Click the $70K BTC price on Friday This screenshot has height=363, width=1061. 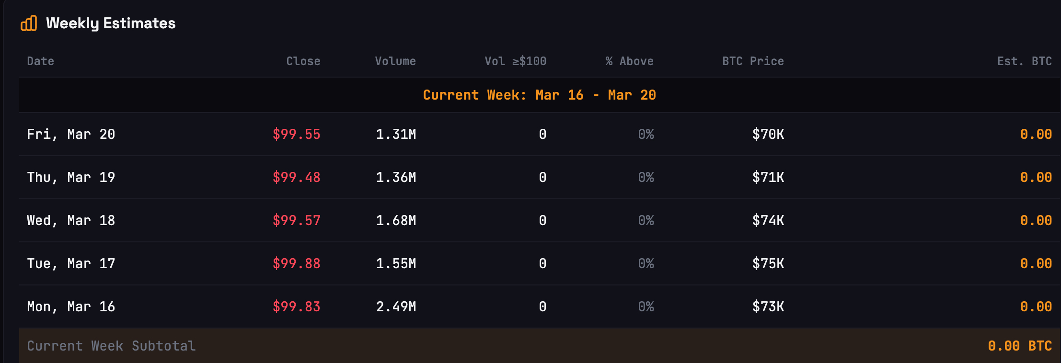point(768,134)
